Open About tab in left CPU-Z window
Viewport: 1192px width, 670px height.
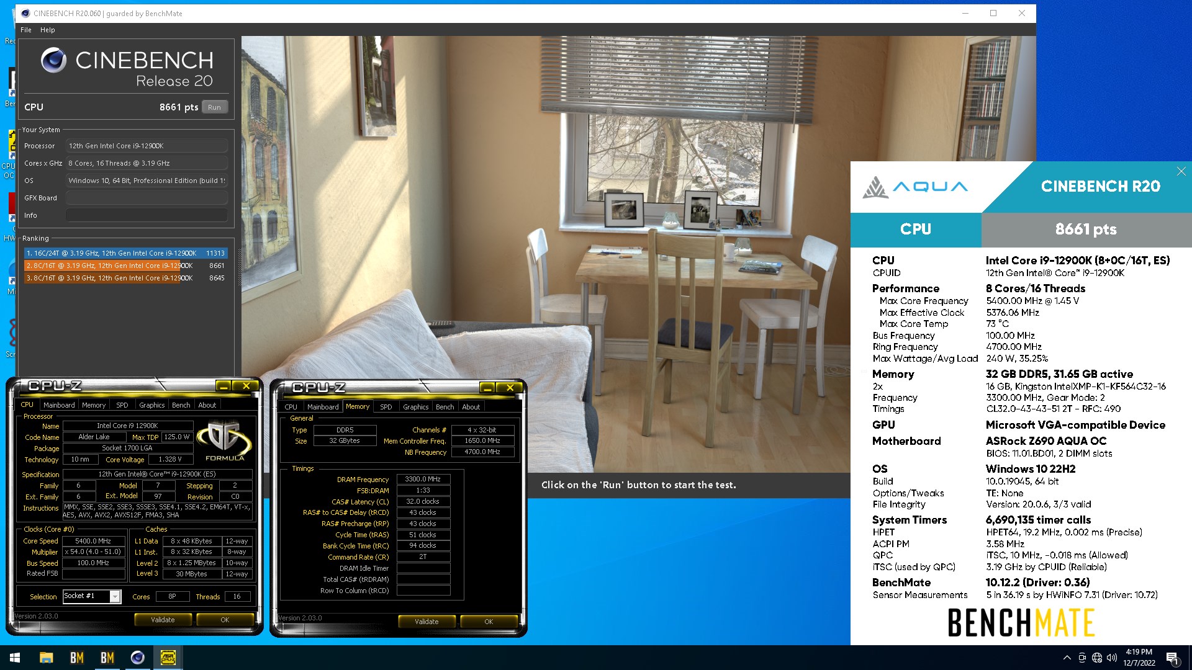[207, 405]
